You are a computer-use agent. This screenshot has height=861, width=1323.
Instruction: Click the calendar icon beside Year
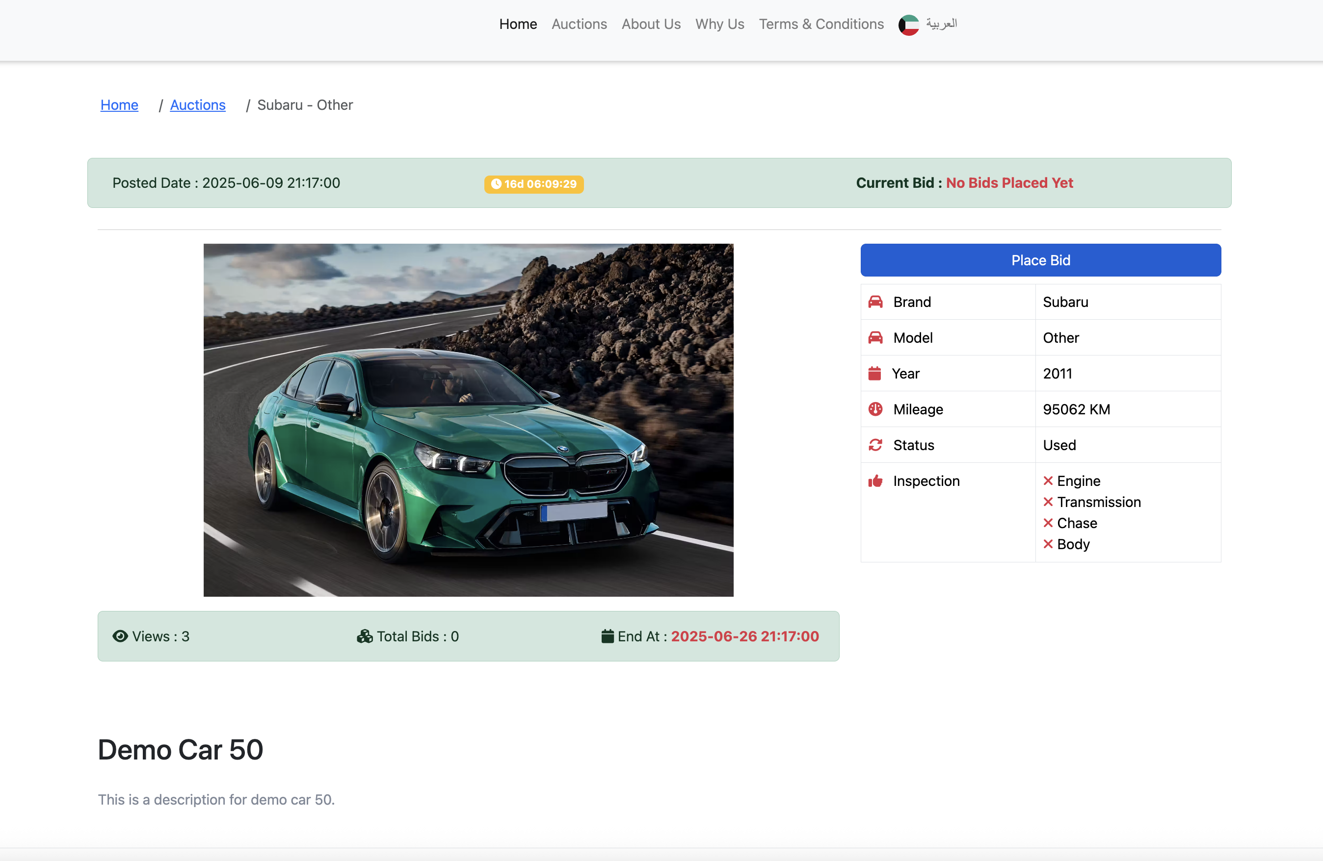pyautogui.click(x=874, y=373)
